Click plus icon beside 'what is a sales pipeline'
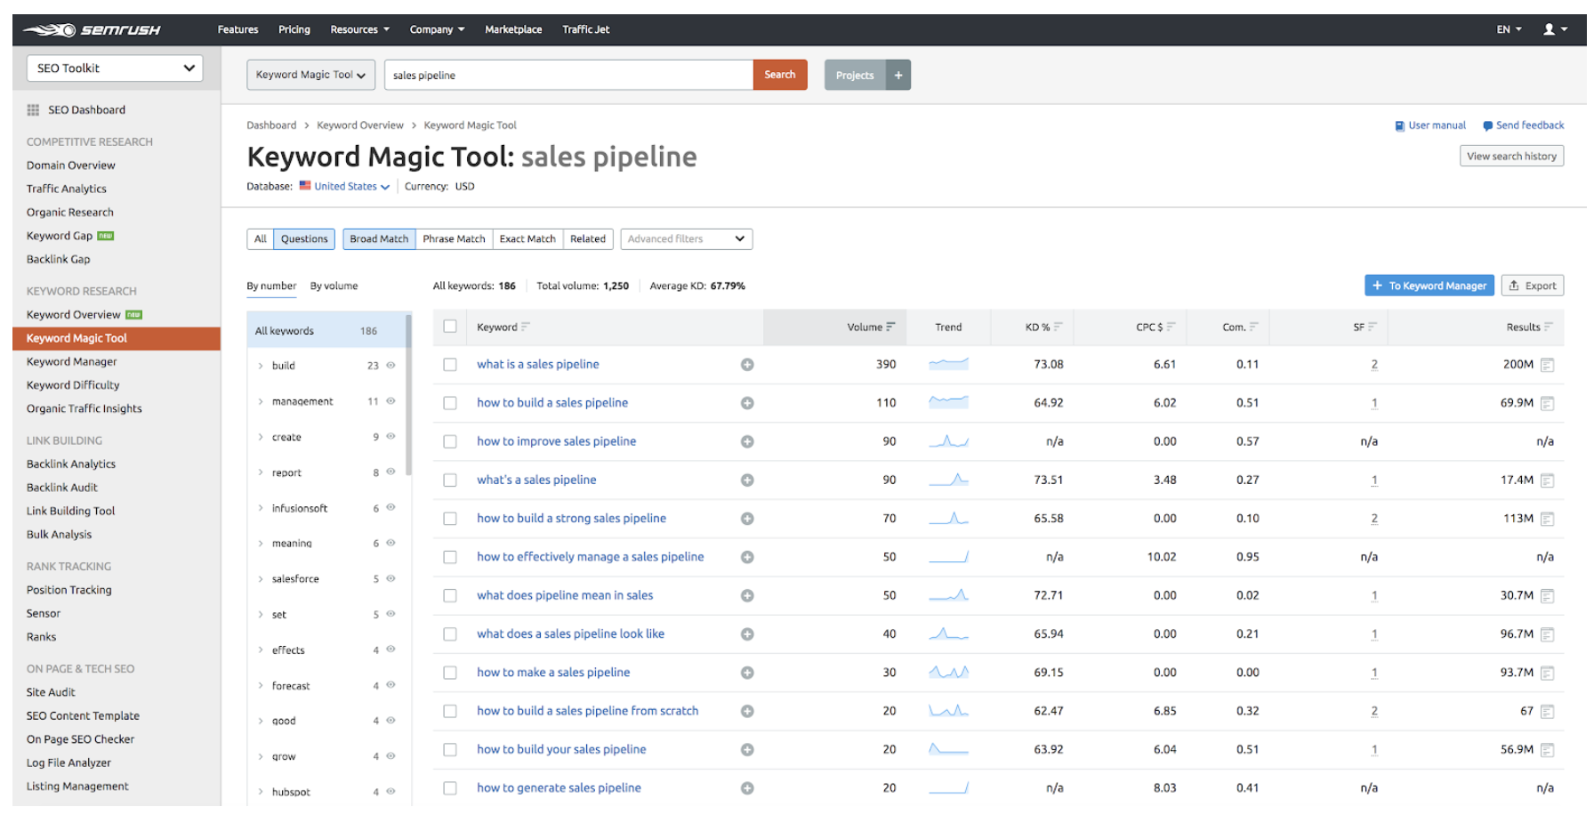The width and height of the screenshot is (1594, 831). 747,365
